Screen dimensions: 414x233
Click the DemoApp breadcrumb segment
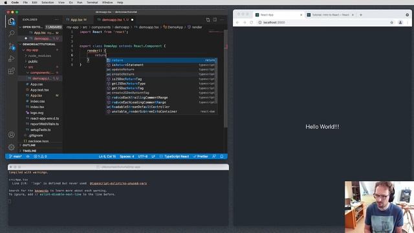point(173,27)
